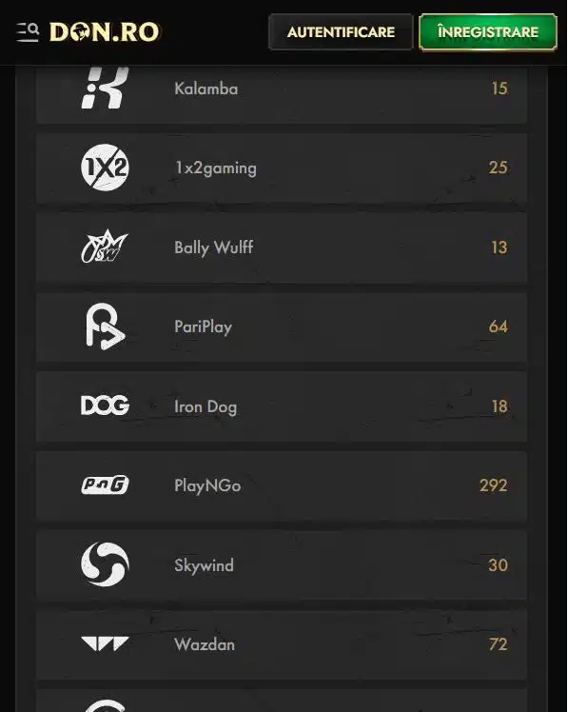This screenshot has width=568, height=712.
Task: Click the PlayNGo count 292
Action: [x=494, y=485]
